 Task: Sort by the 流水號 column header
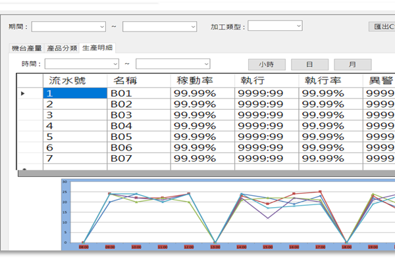pyautogui.click(x=75, y=81)
